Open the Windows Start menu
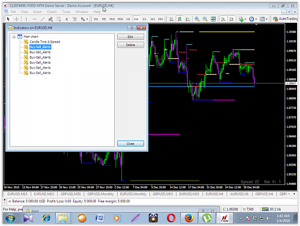This screenshot has width=300, height=226. [11, 218]
